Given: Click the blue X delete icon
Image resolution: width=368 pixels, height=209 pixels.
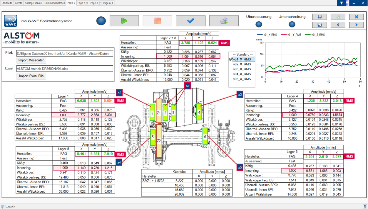Looking at the screenshot, I should (x=356, y=17).
